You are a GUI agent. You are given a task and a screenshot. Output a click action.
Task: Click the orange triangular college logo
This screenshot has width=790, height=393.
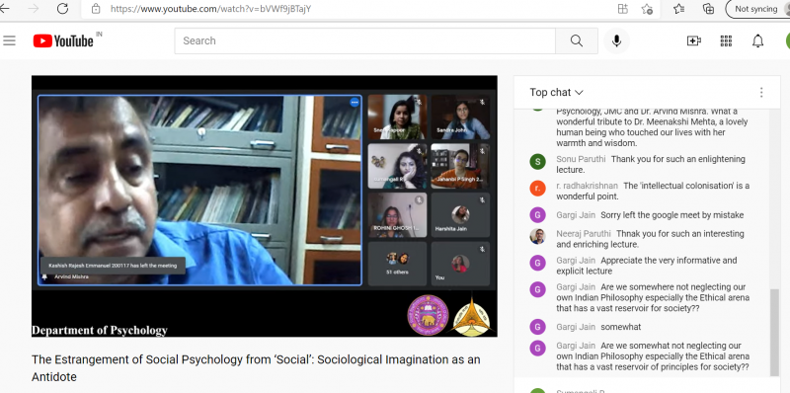click(471, 315)
